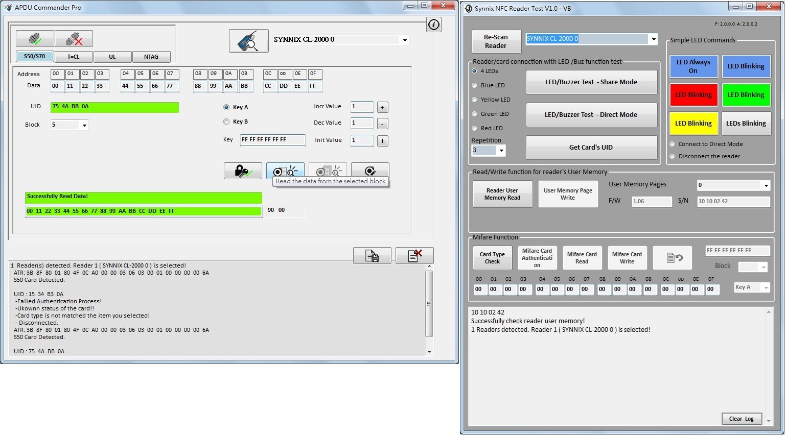Click the disconnect reader plug icon with red X

click(74, 39)
